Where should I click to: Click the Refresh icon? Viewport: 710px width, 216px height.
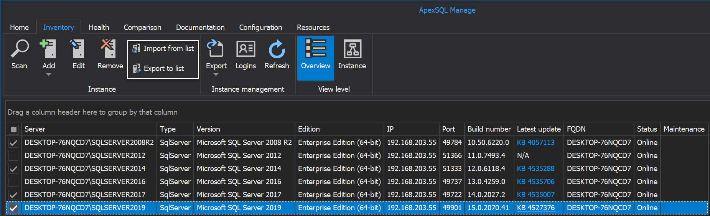[x=277, y=49]
